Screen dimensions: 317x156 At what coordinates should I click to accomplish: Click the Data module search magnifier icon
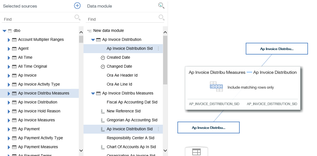click(x=161, y=18)
